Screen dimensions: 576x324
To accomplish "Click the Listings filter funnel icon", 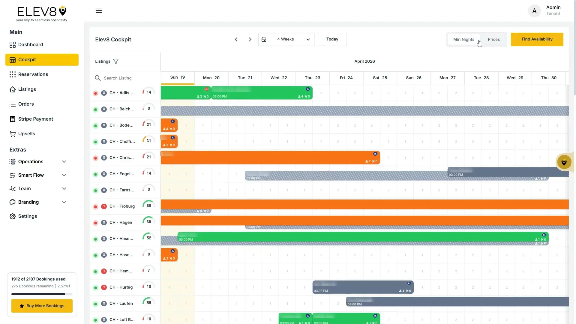I will [116, 61].
